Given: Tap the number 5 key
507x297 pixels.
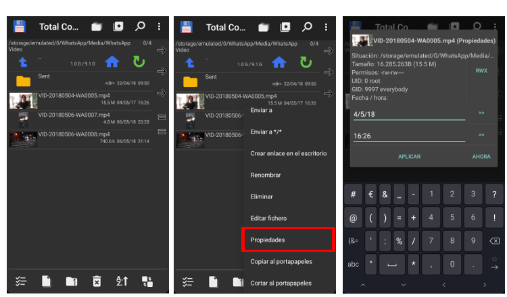Looking at the screenshot, I should [452, 217].
